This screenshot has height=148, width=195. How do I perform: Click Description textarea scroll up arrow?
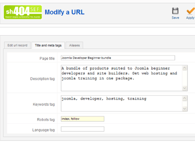(185, 68)
